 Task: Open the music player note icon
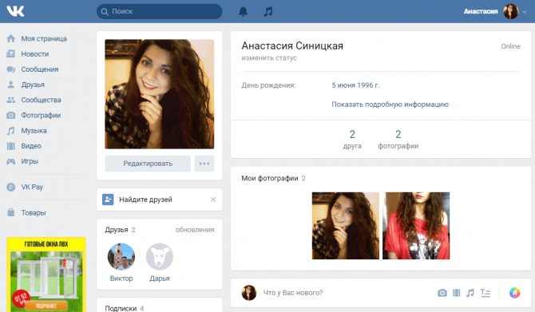click(x=268, y=12)
